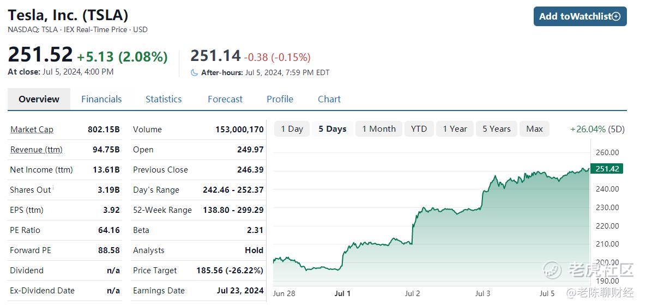Screen dimensions: 646x307
Task: Open the Financials tab
Action: [x=101, y=99]
